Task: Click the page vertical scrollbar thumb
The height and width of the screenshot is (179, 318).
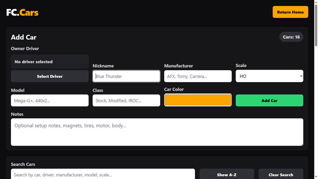Action: 316,25
